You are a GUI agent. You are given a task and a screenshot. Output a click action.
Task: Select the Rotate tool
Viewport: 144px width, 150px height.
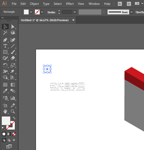coord(5,66)
